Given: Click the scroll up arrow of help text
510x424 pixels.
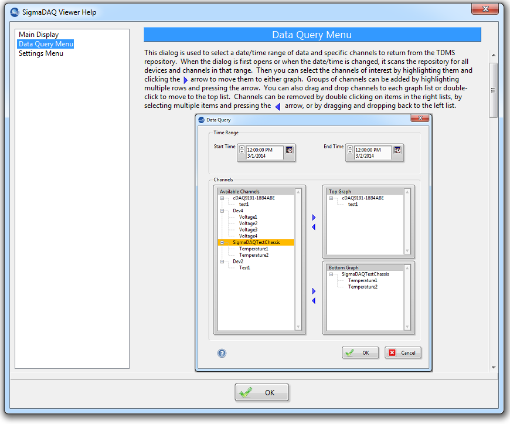Looking at the screenshot, I should pyautogui.click(x=494, y=55).
